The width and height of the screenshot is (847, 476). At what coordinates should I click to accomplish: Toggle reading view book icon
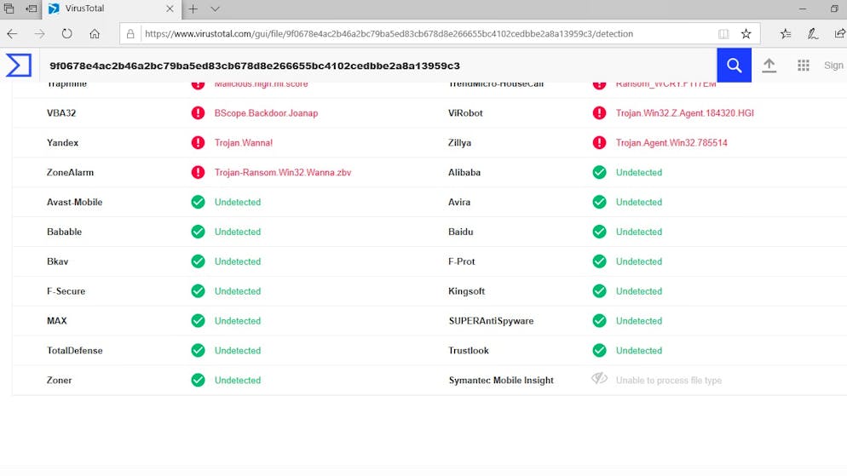pyautogui.click(x=723, y=33)
